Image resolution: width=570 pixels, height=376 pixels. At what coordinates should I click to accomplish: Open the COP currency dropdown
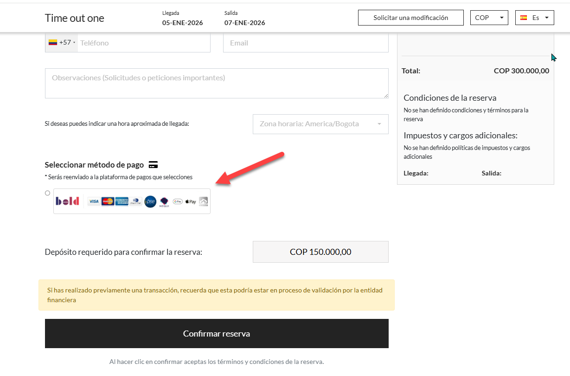[489, 18]
